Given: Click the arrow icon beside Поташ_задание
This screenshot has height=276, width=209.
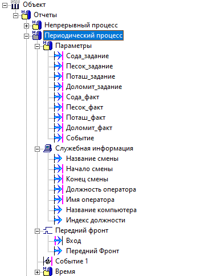Looking at the screenshot, I should [59, 76].
